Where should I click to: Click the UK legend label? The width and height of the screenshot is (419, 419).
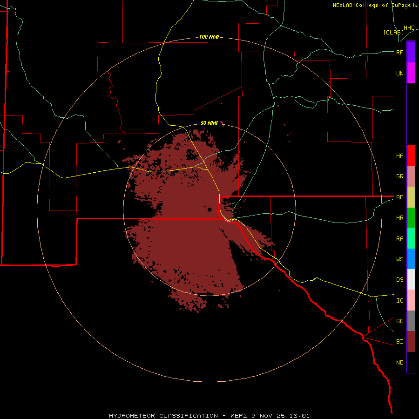(x=399, y=73)
